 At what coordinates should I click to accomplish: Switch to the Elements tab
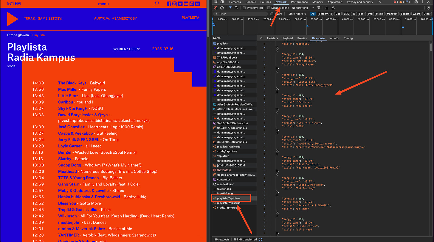(x=235, y=2)
